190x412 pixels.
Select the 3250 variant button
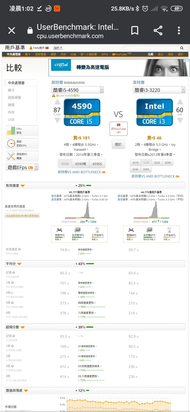point(146,169)
